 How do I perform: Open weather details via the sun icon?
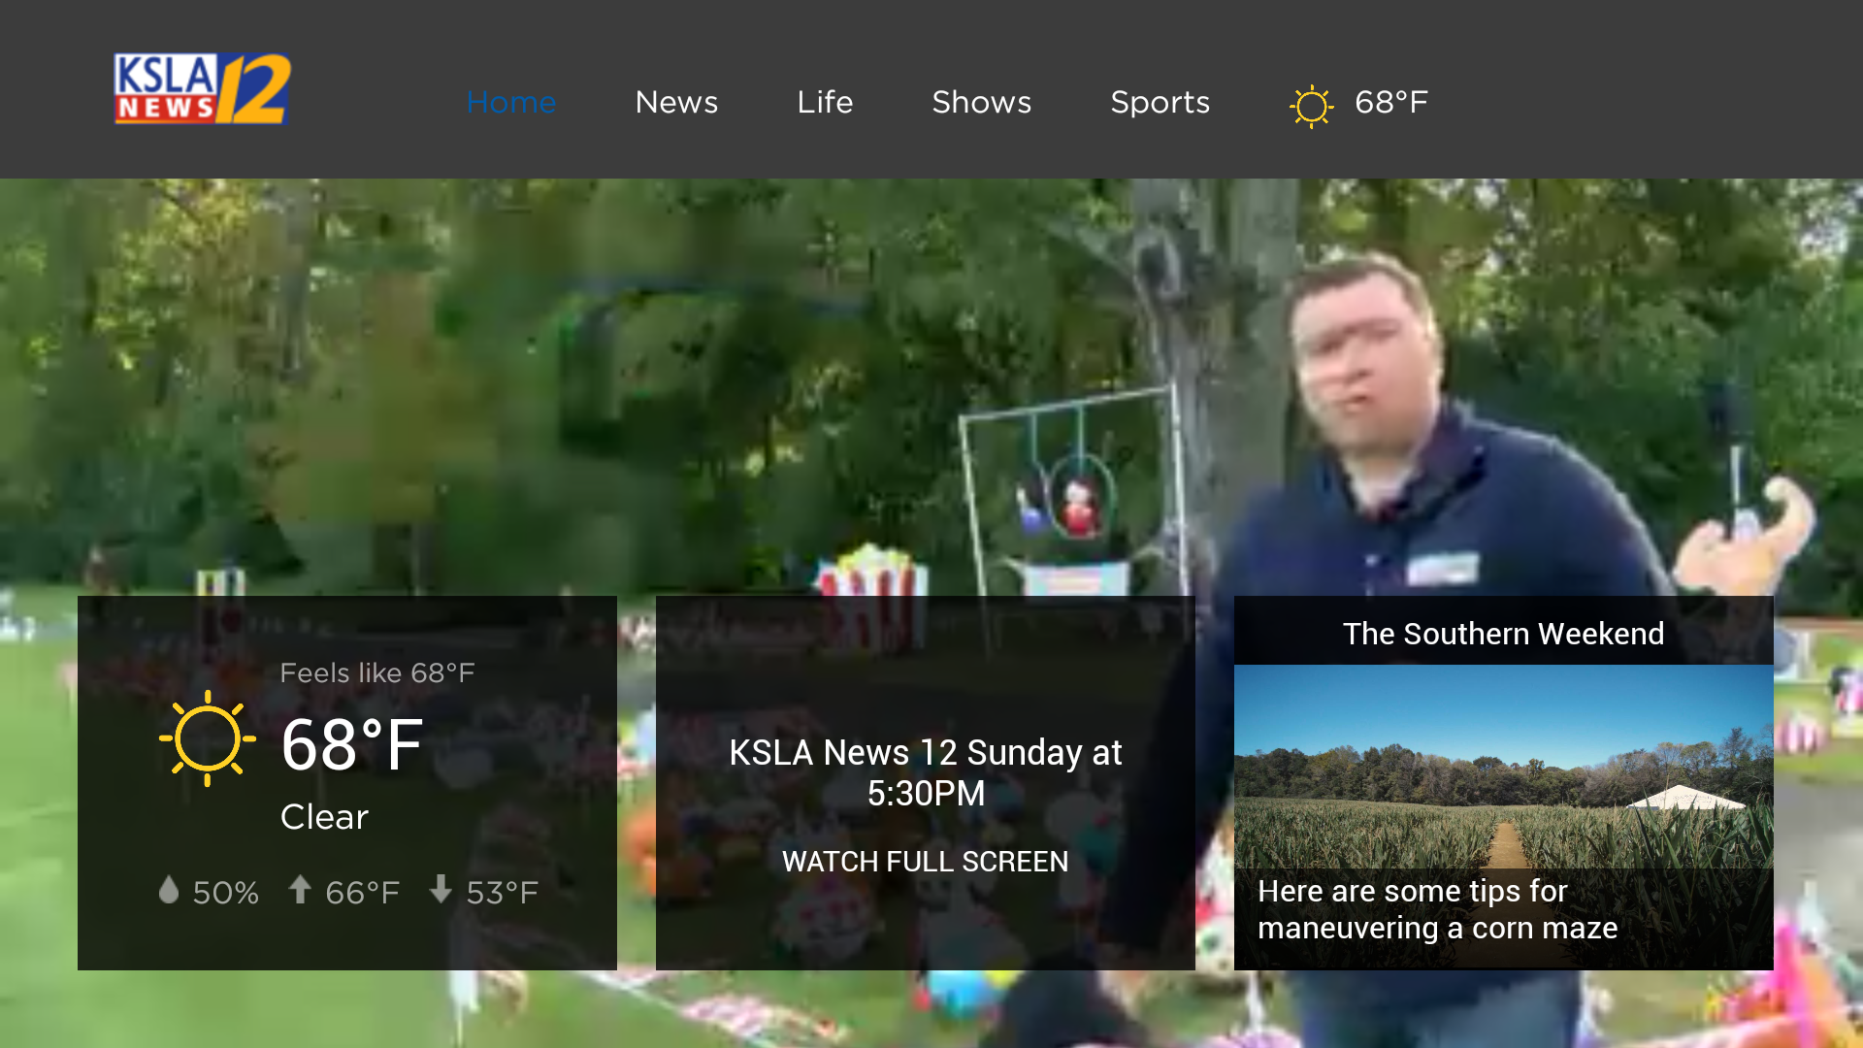tap(1311, 103)
